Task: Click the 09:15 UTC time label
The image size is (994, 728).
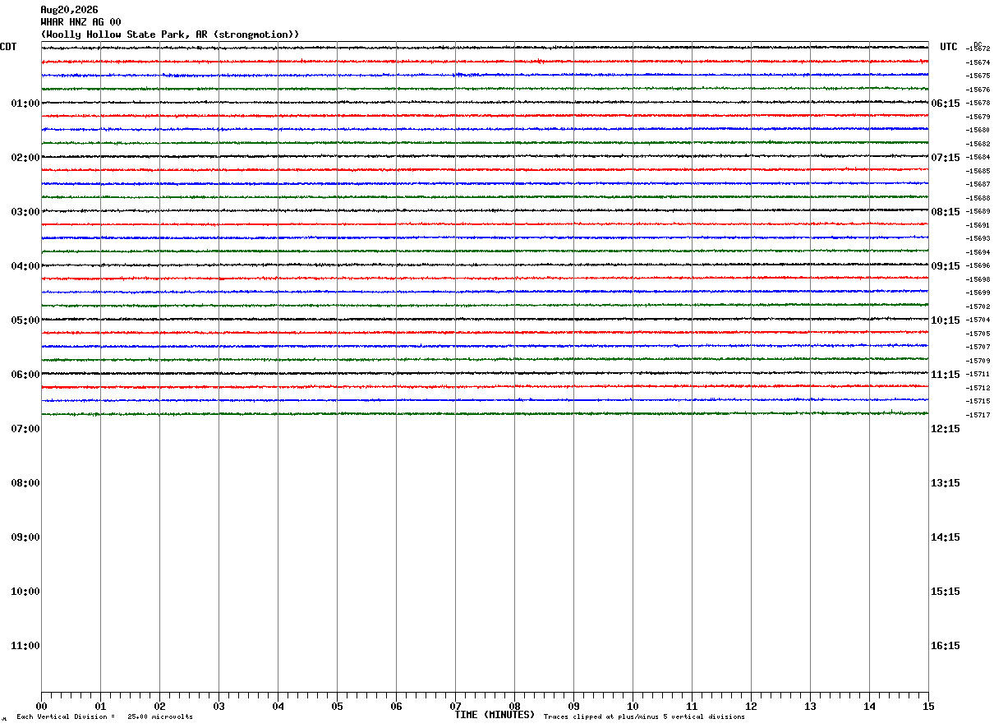Action: pyautogui.click(x=946, y=266)
